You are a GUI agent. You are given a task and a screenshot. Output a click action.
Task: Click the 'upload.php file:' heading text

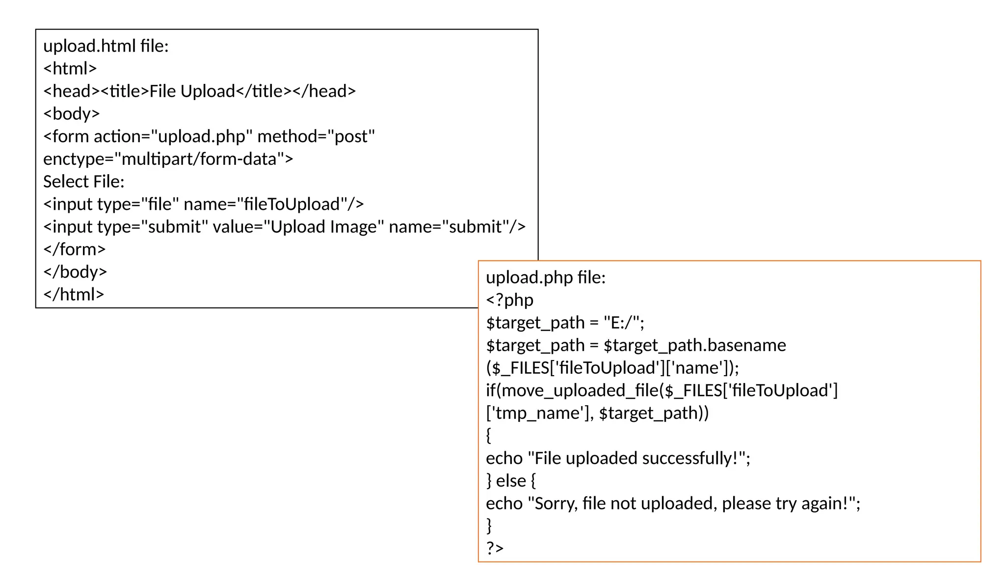coord(545,278)
